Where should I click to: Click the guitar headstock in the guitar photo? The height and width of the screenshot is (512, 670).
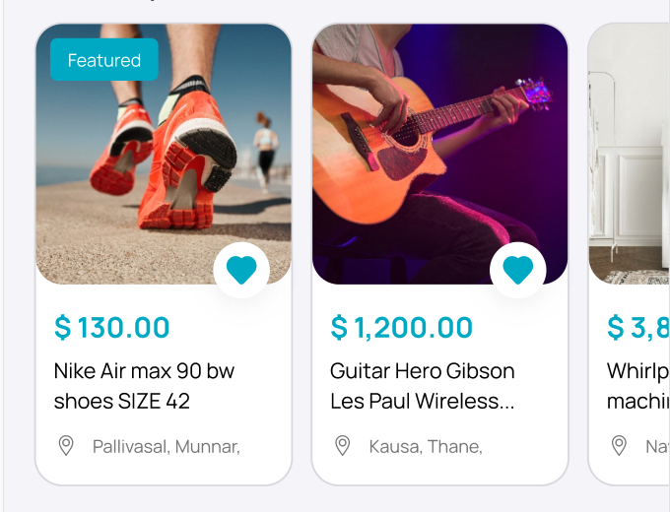532,94
